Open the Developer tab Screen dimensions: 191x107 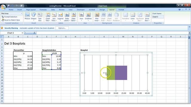(81, 10)
